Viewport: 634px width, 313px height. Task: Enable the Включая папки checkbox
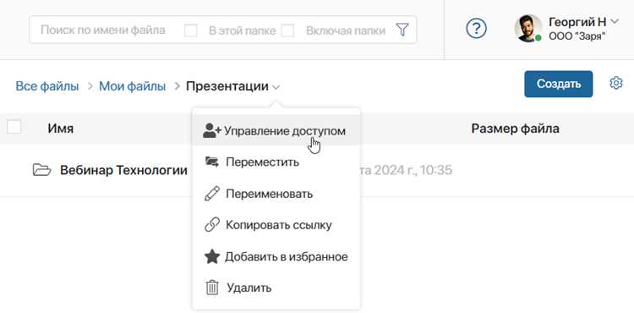coord(287,30)
